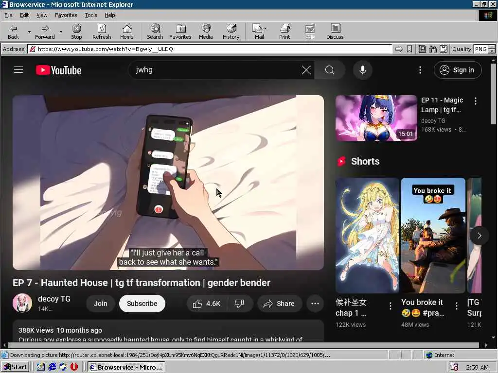Click the system tray clock 2:59 AM
This screenshot has width=498, height=373.
(x=477, y=367)
